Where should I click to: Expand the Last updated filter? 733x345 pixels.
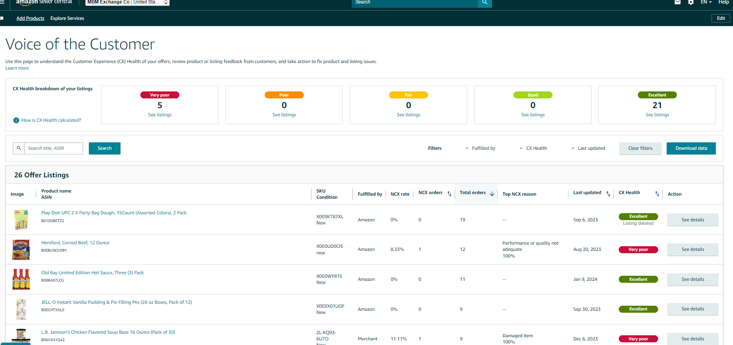click(x=588, y=148)
